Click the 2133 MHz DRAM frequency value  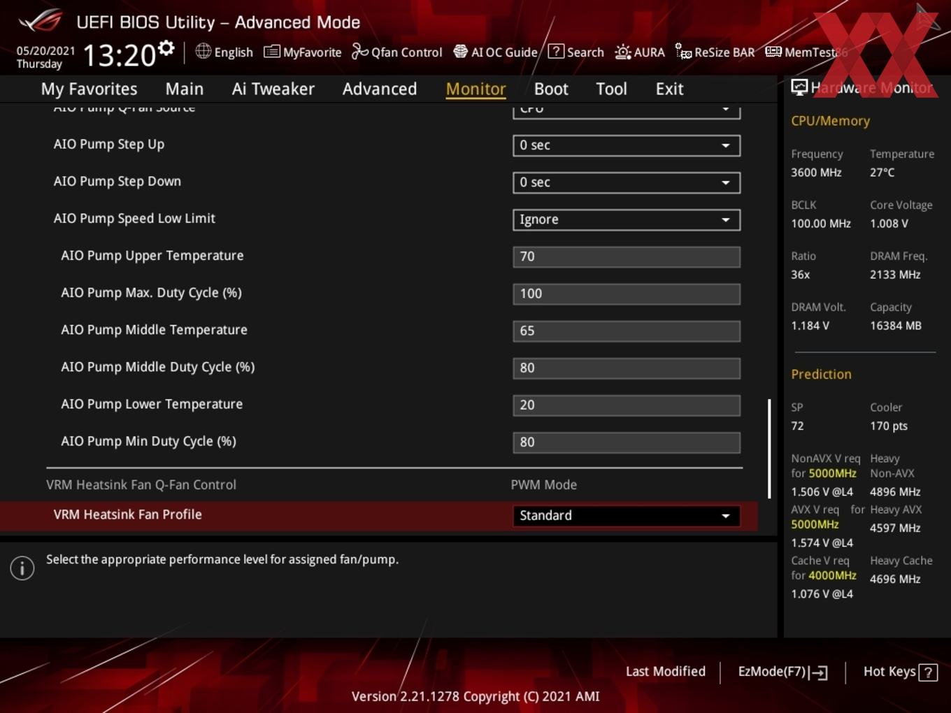click(x=895, y=275)
